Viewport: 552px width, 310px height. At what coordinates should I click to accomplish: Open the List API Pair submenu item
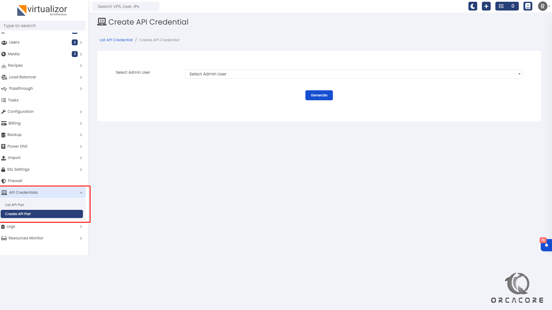click(x=15, y=205)
